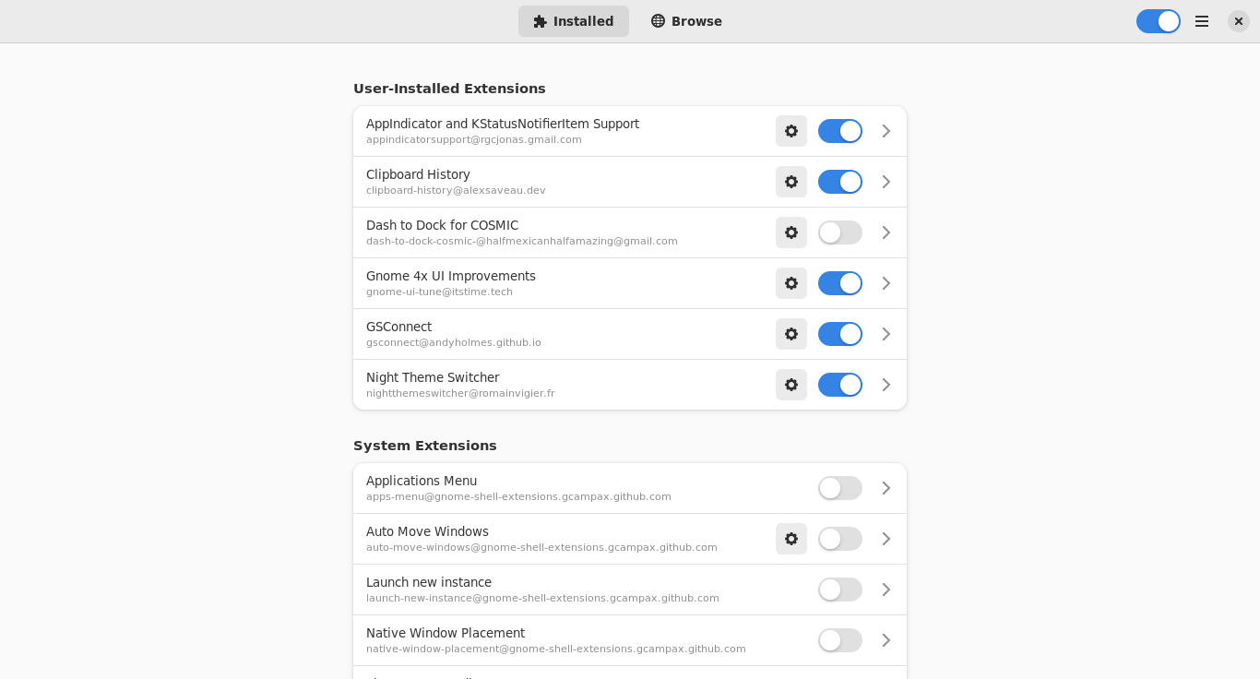Expand details for Night Theme Switcher

tap(886, 385)
